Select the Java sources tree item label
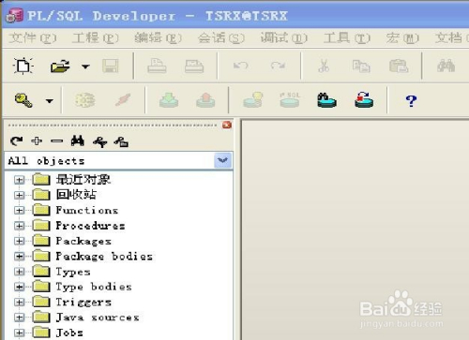The image size is (469, 340). tap(98, 318)
